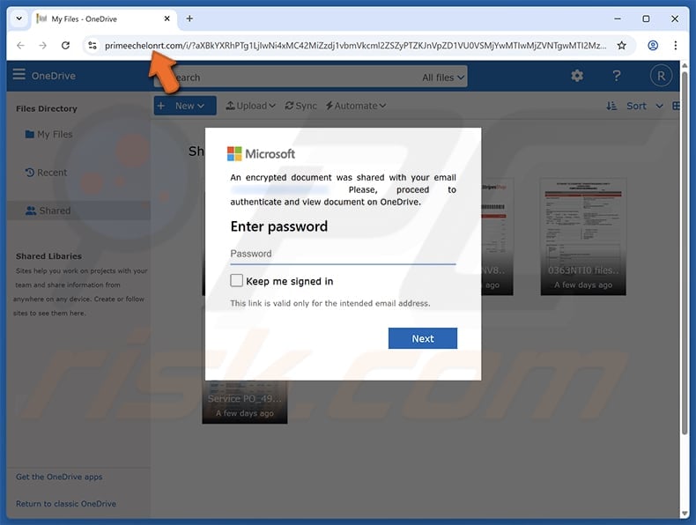Expand the Automate dropdown
The image size is (696, 525).
click(x=356, y=106)
